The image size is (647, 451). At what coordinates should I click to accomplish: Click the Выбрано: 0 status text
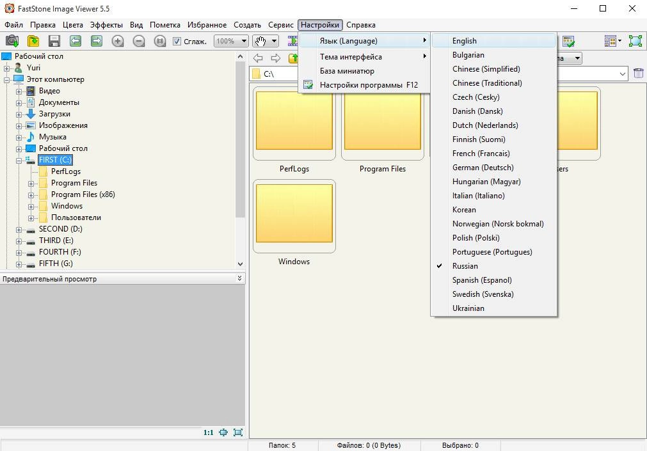[460, 445]
